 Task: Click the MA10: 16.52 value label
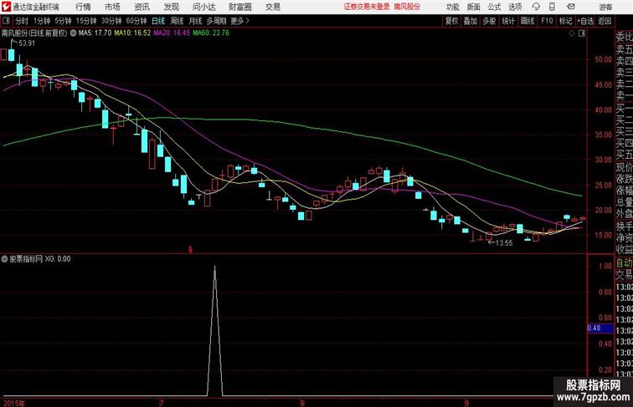click(x=132, y=33)
